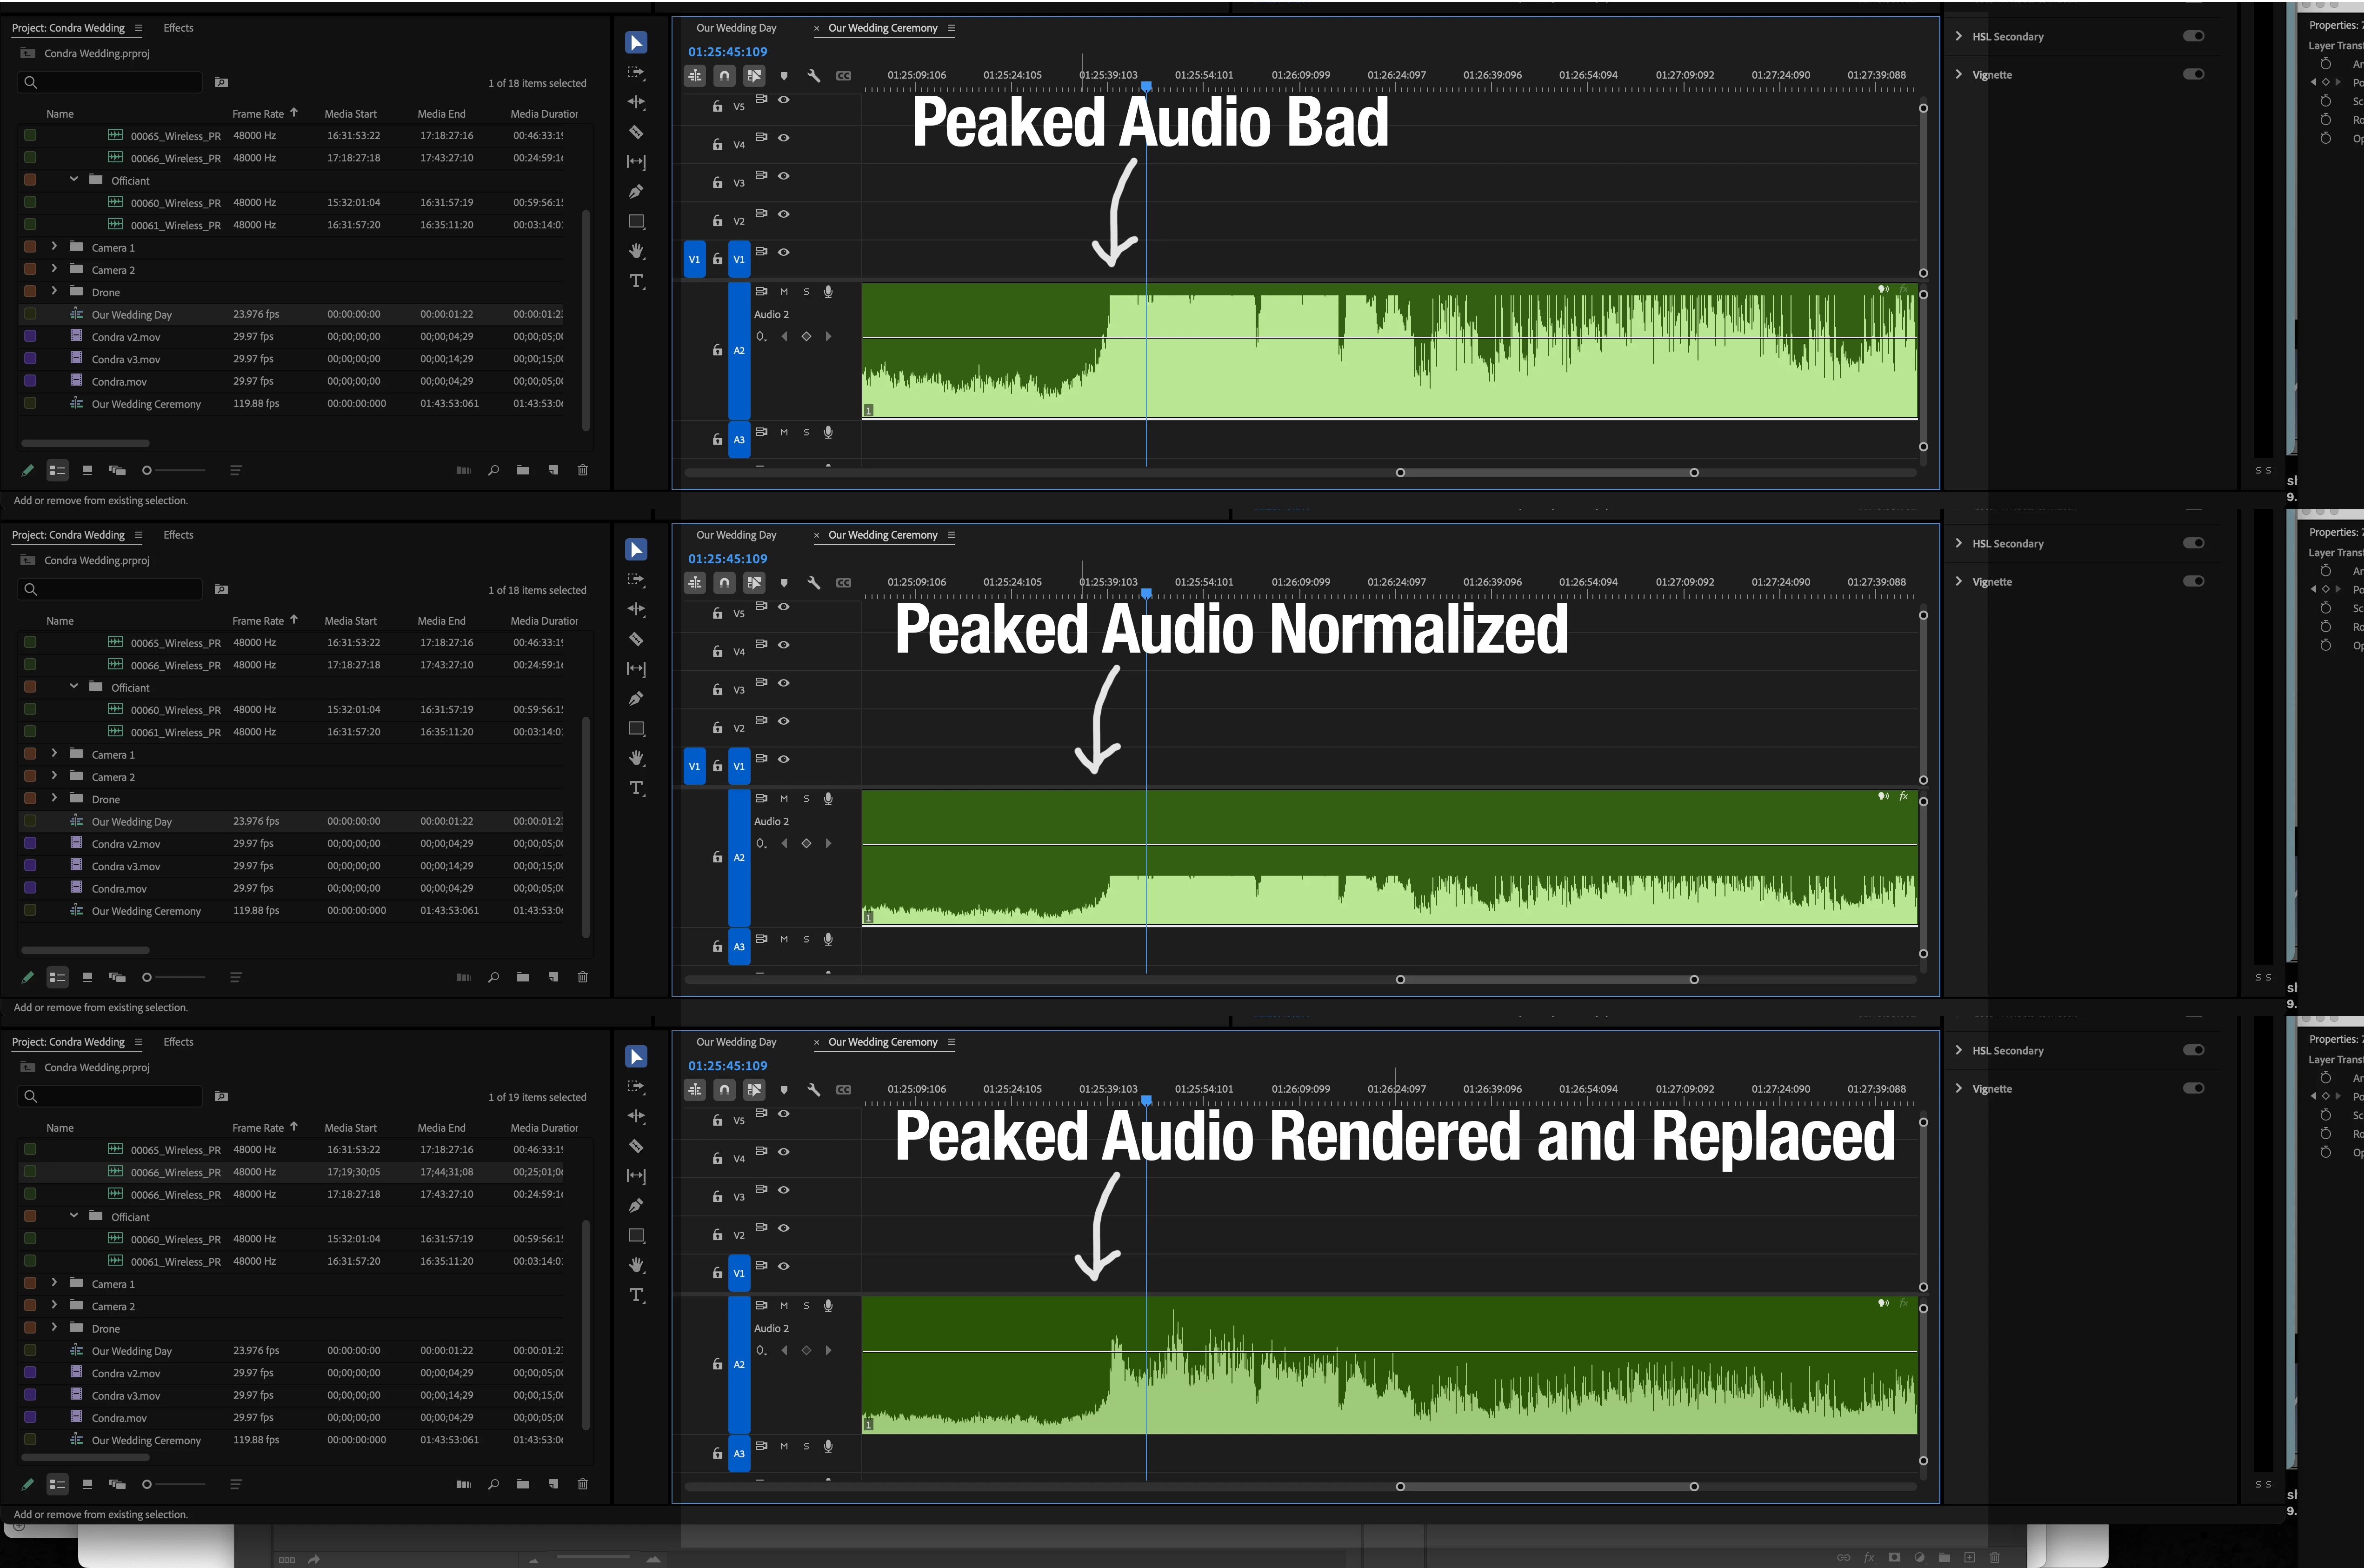Select Type tool beside Rendered and Replaced timeline
This screenshot has height=1568, width=2364.
636,1295
